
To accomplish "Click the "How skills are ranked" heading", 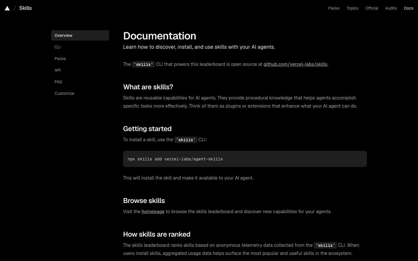I will 157,234.
